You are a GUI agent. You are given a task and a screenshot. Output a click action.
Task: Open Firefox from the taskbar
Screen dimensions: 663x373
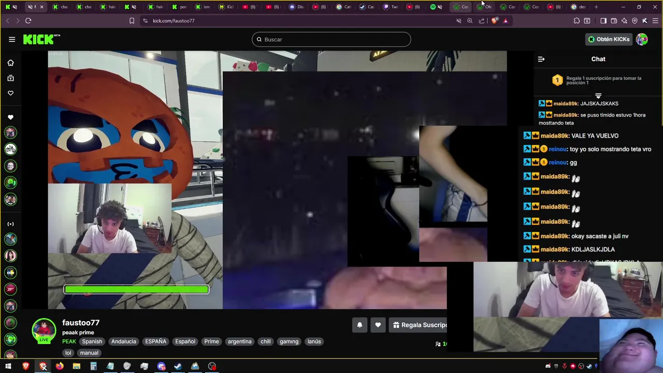pos(60,366)
